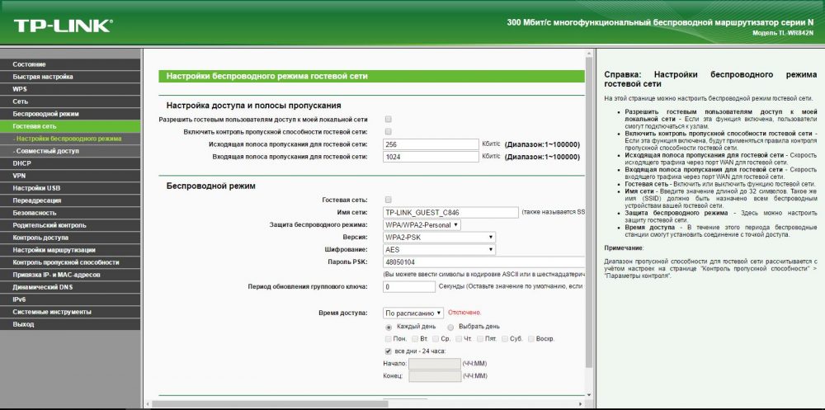This screenshot has width=825, height=410.
Task: Check the Вт. day checkbox
Action: (x=415, y=339)
